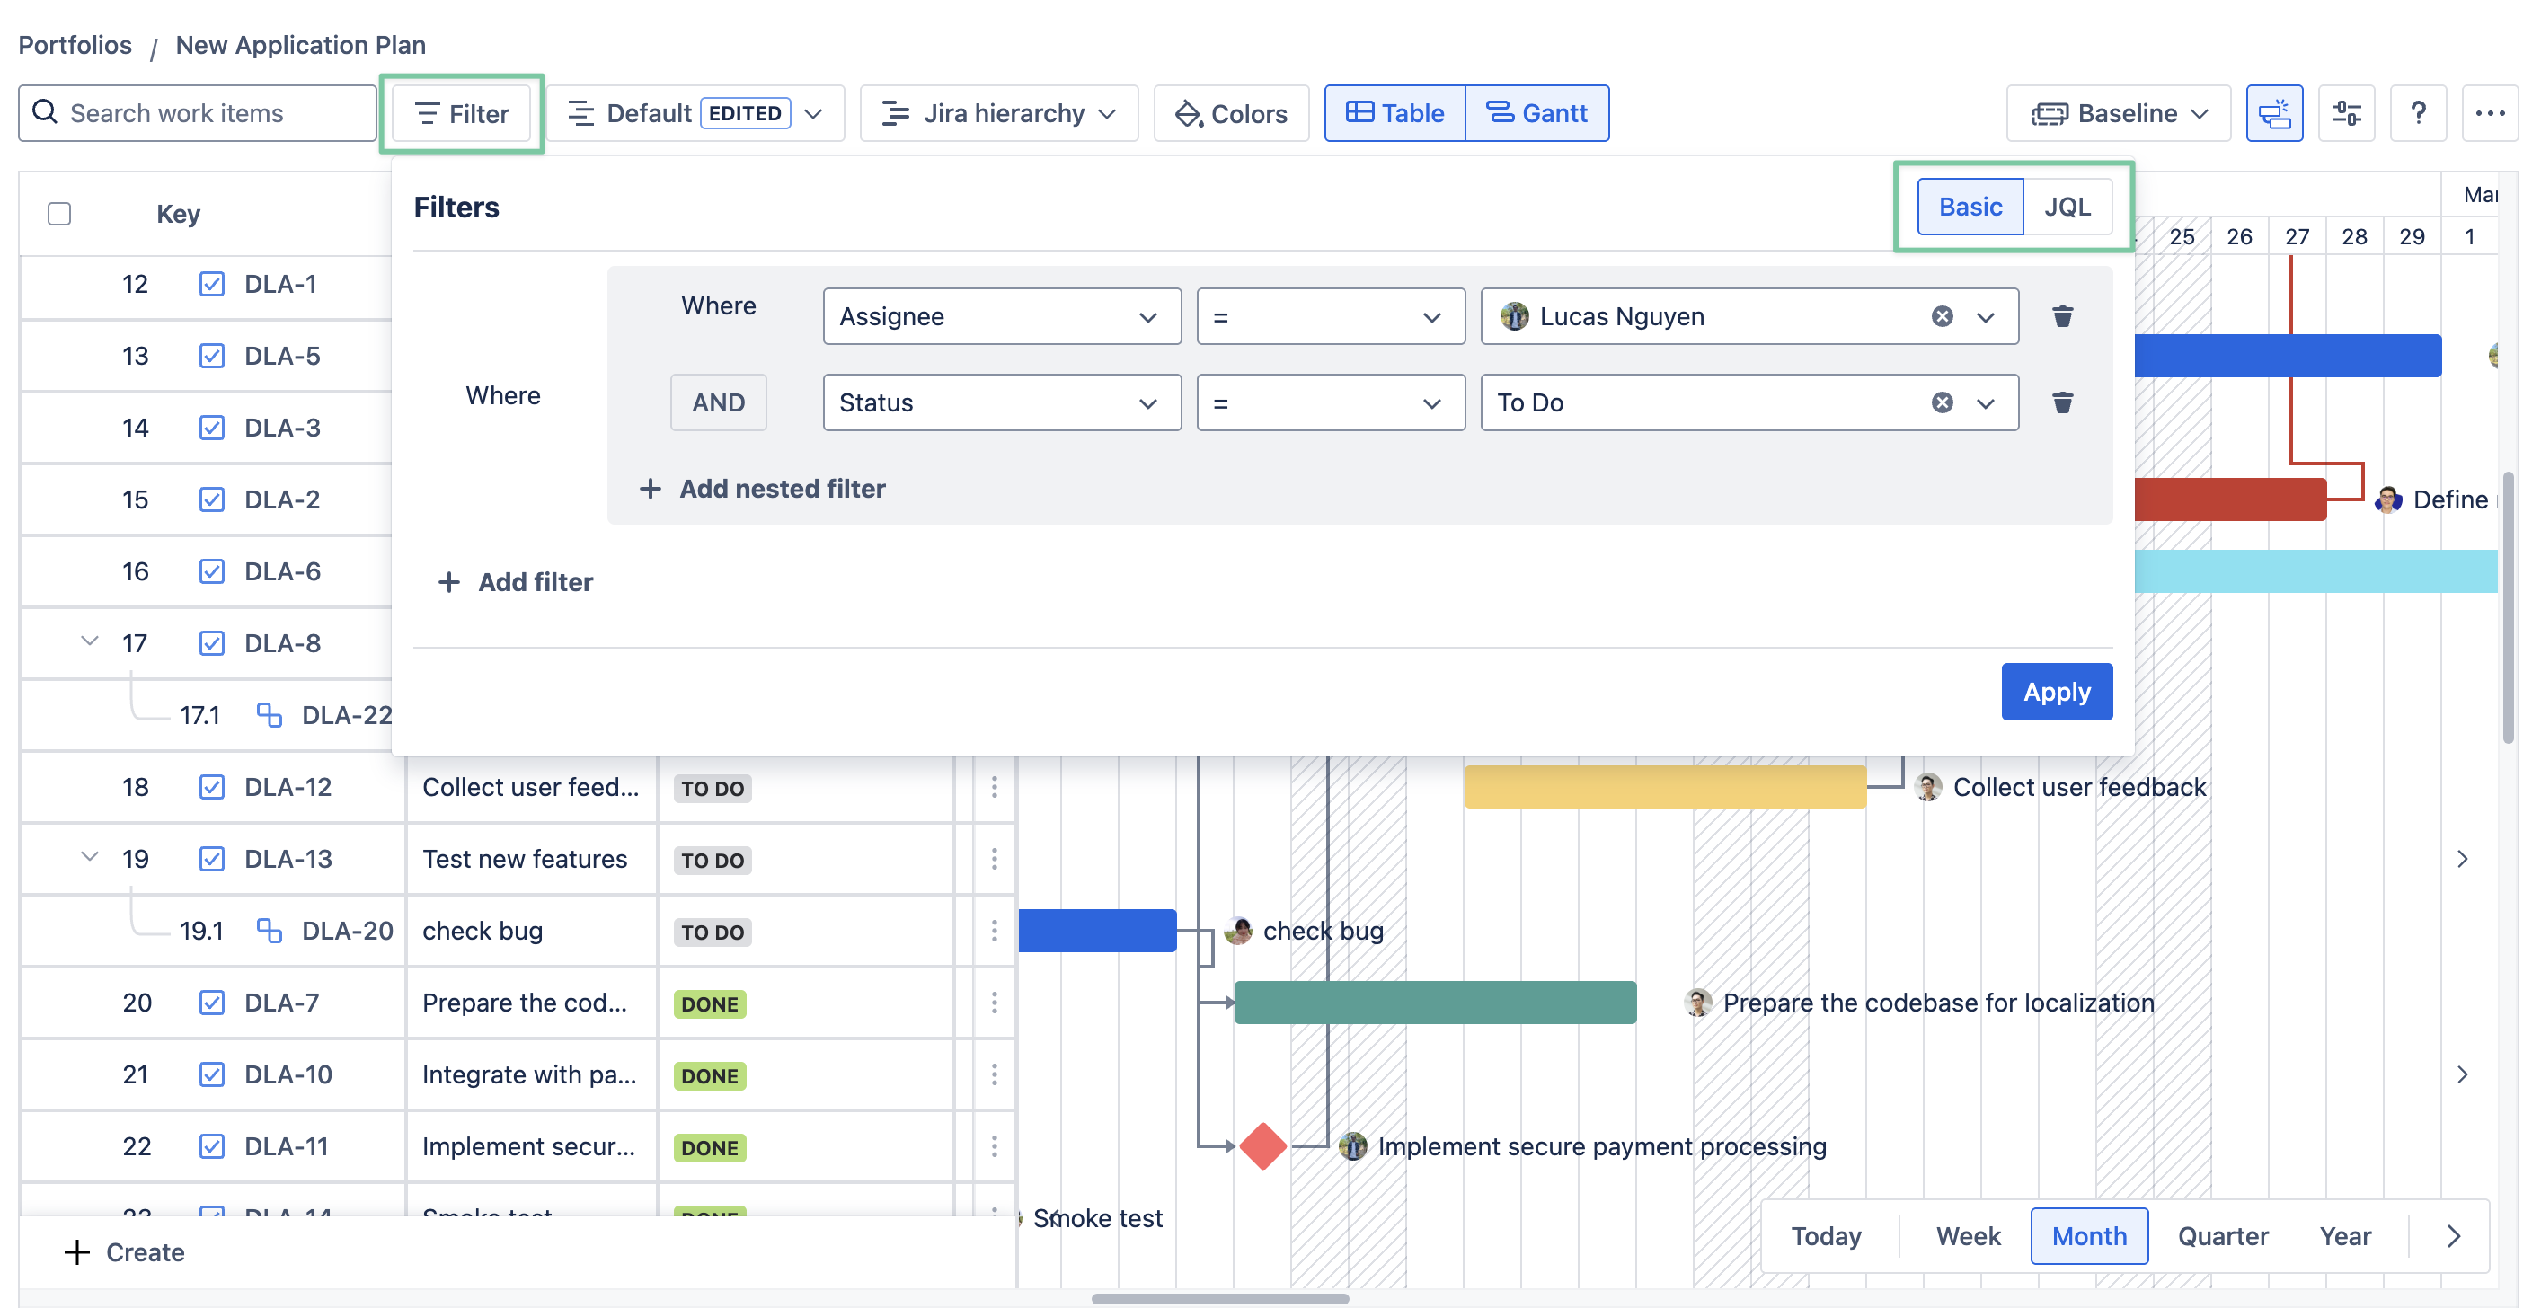
Task: Switch filter mode to JQL
Action: click(x=2067, y=208)
